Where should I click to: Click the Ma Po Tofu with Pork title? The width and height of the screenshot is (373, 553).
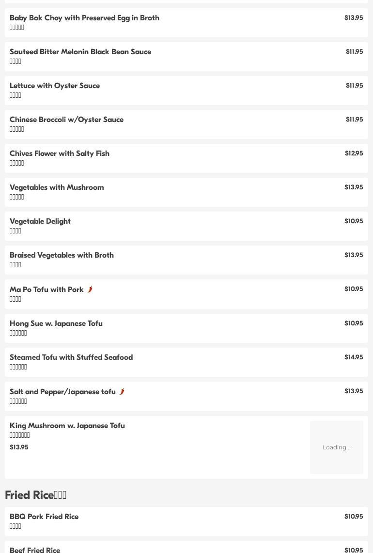click(x=47, y=290)
